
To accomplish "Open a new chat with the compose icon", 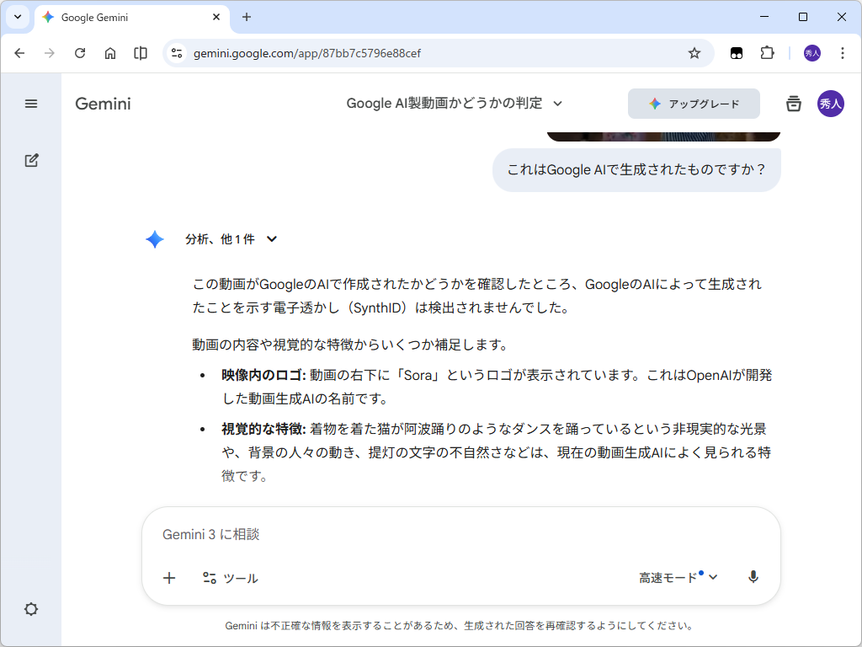I will 31,160.
